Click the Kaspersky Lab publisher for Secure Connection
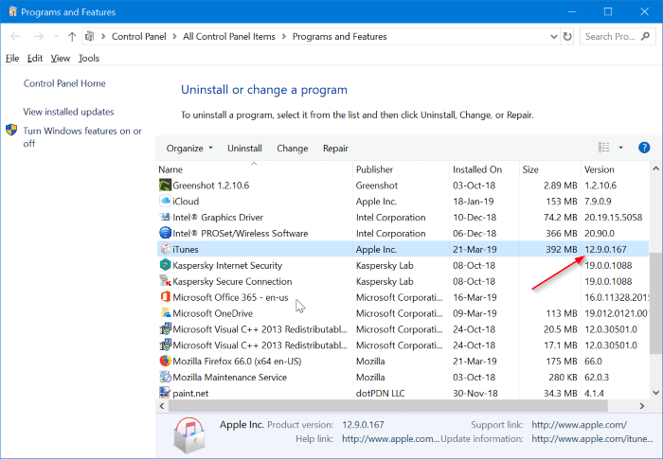 385,281
